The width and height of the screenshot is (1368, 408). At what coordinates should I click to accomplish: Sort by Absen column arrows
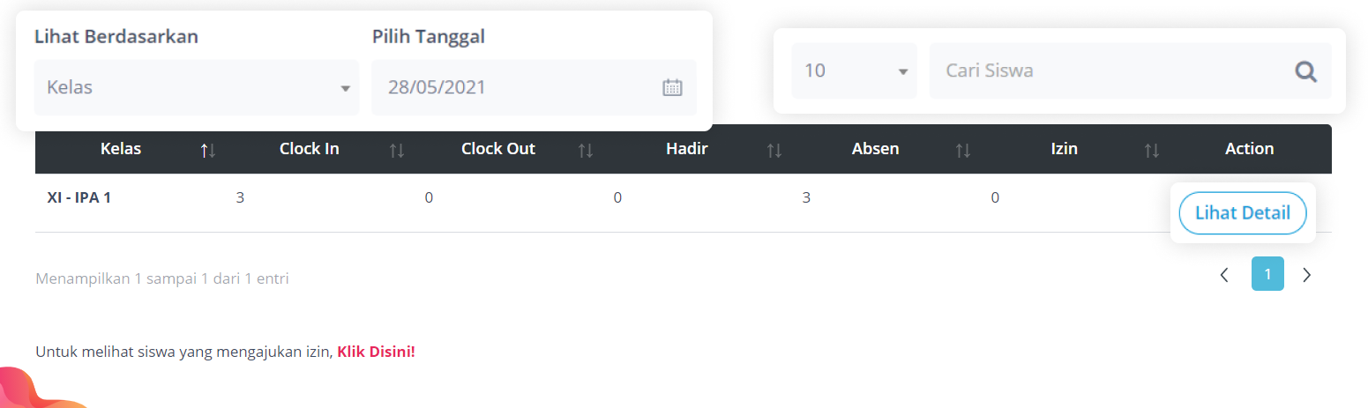pos(963,151)
